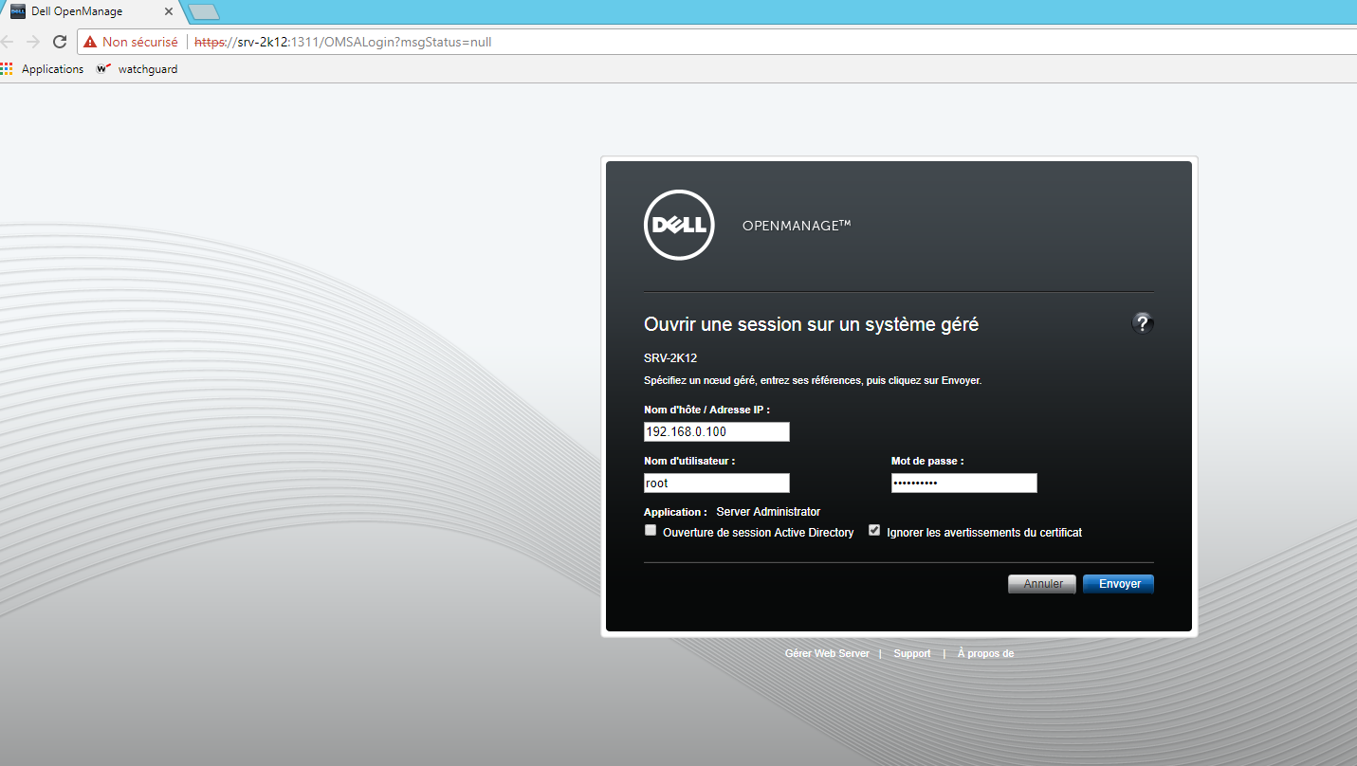Viewport: 1357px width, 766px height.
Task: Check Ouverture de session Active Directory
Action: [651, 531]
